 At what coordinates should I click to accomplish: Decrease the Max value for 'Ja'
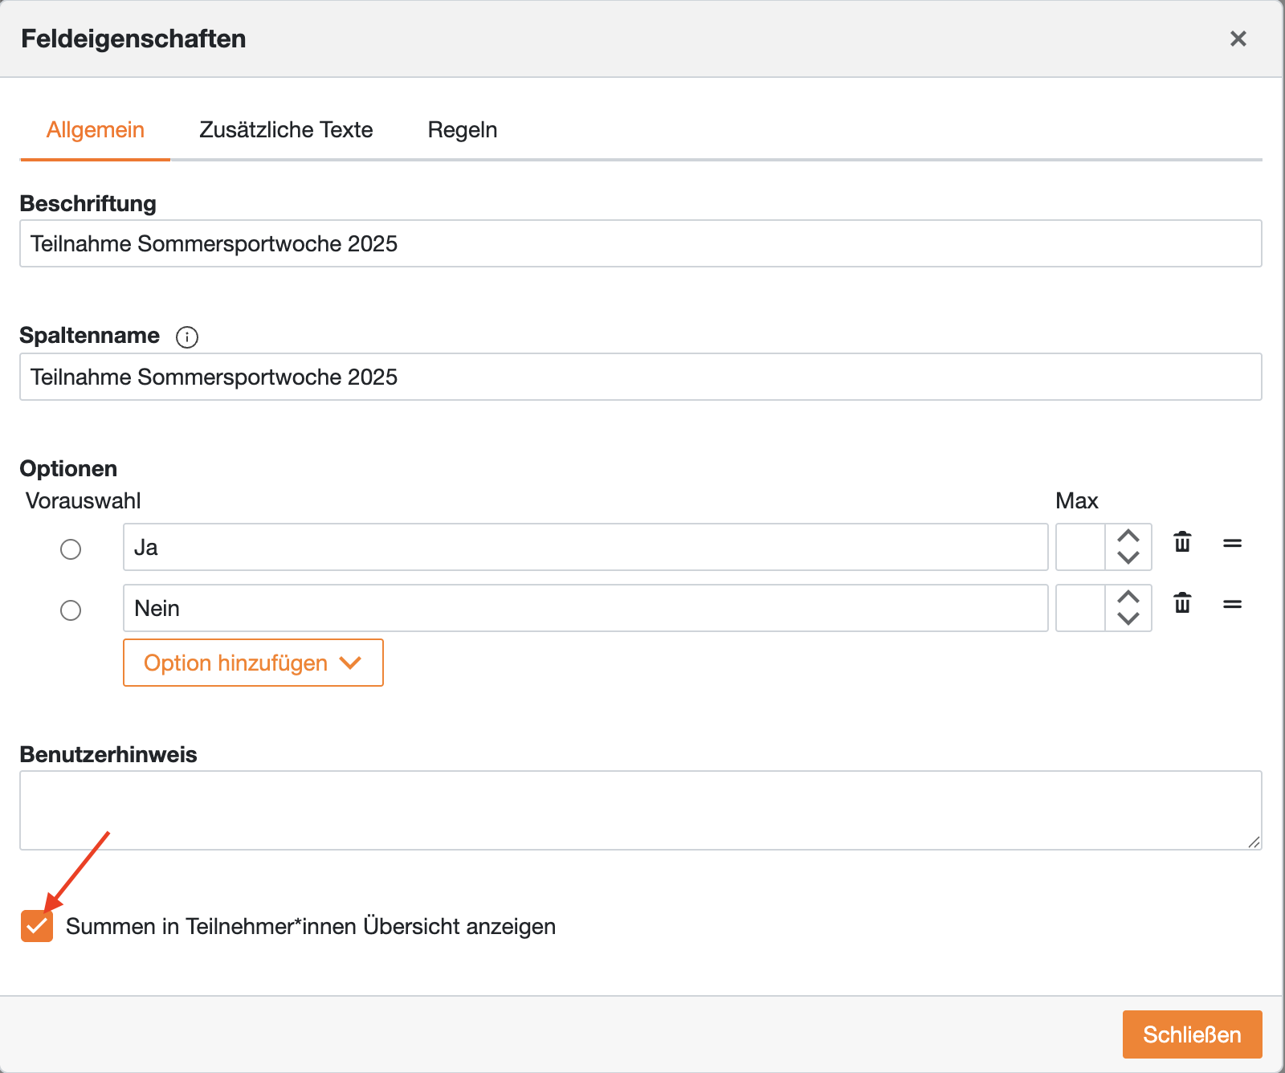(1128, 557)
